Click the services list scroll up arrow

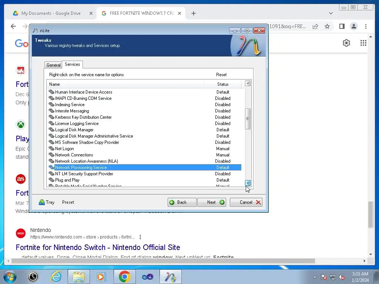click(x=248, y=83)
